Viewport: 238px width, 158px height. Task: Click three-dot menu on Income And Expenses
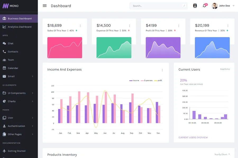coord(162,70)
